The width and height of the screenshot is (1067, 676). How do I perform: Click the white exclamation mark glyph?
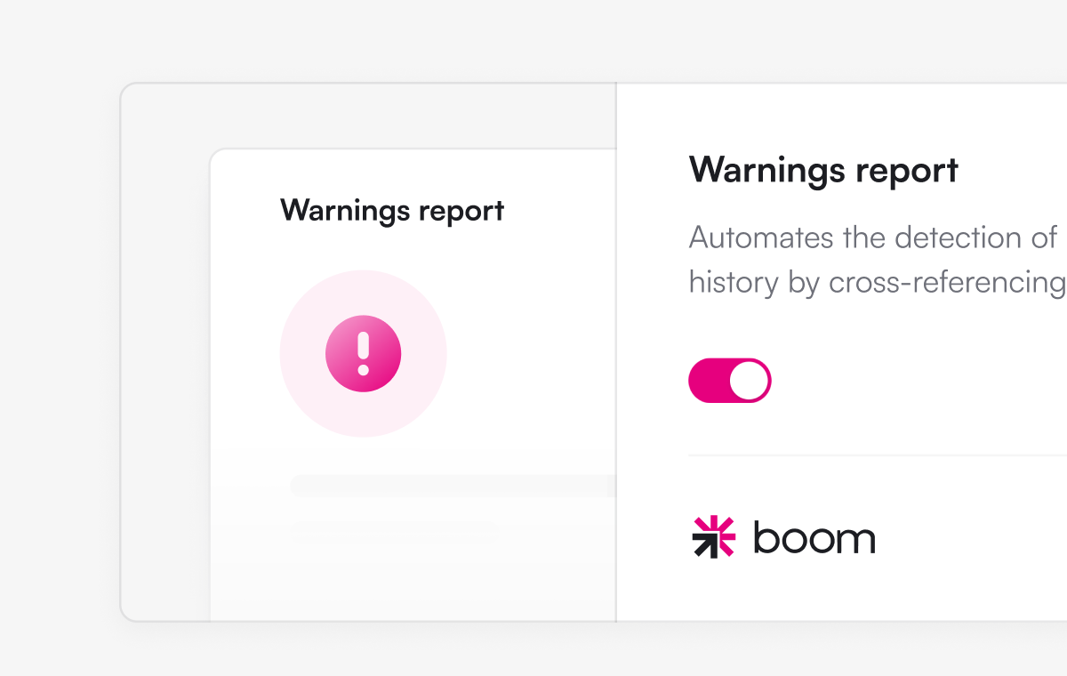(x=363, y=353)
